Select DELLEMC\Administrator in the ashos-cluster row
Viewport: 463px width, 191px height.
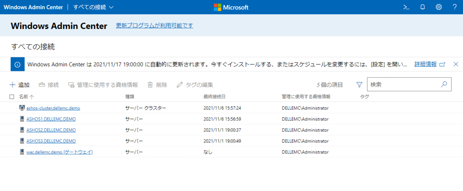click(305, 108)
